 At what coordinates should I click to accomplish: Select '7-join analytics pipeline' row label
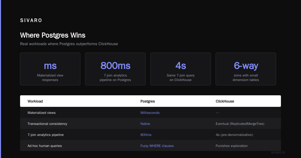[x=46, y=135]
